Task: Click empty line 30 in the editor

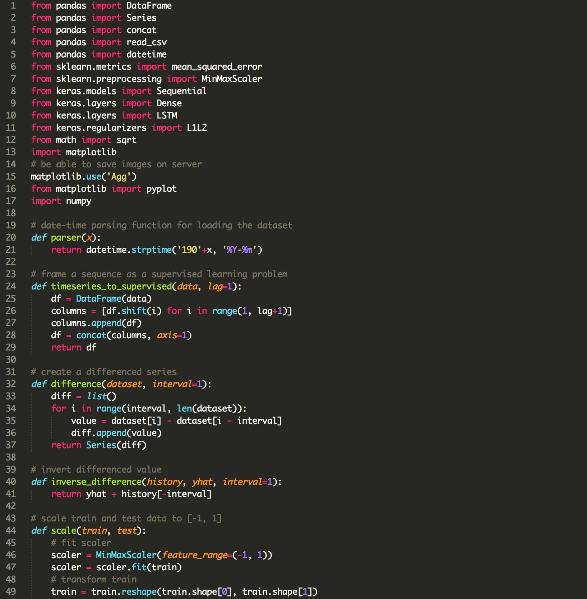Action: [x=144, y=360]
